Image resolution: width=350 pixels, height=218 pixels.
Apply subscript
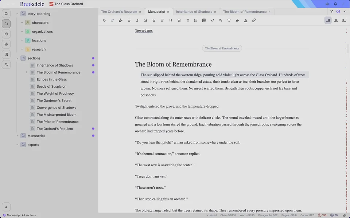[x=221, y=20]
